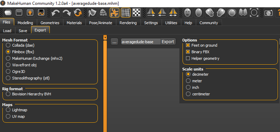The width and height of the screenshot is (280, 132).
Task: Click the Grab screen camera icon
Action: (x=269, y=13)
